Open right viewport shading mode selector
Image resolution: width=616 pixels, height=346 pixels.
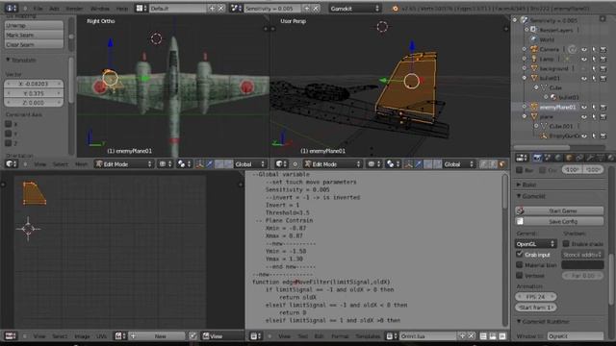[x=374, y=164]
